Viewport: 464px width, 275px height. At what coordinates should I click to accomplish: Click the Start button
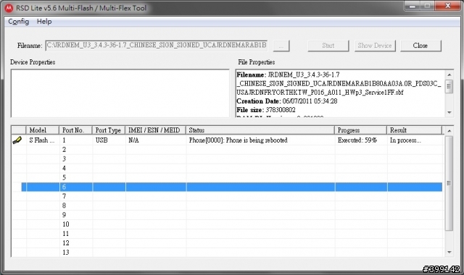pyautogui.click(x=328, y=46)
